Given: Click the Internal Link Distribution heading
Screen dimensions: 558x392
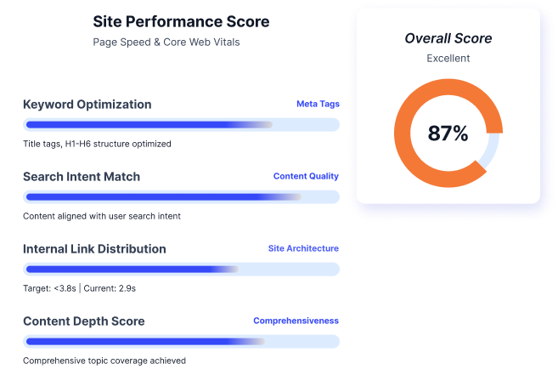Looking at the screenshot, I should tap(94, 249).
